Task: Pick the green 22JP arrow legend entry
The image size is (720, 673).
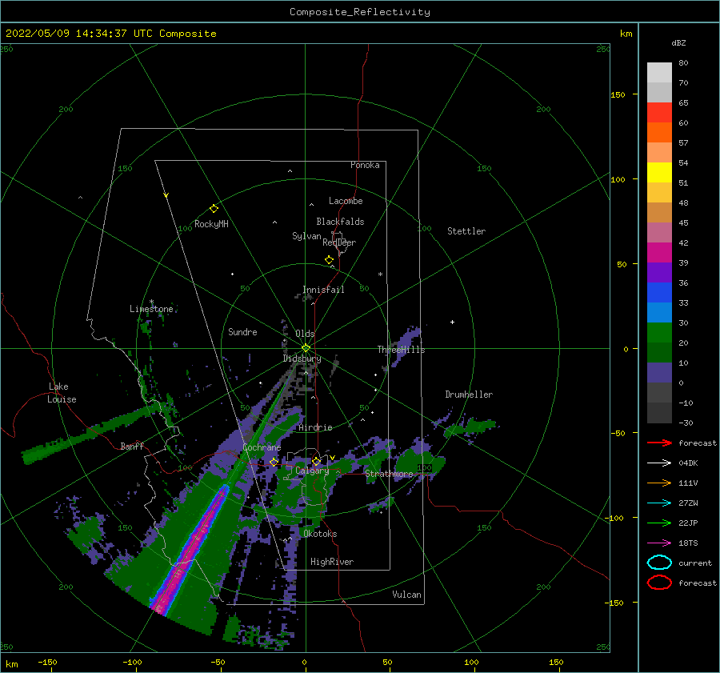Action: (659, 523)
